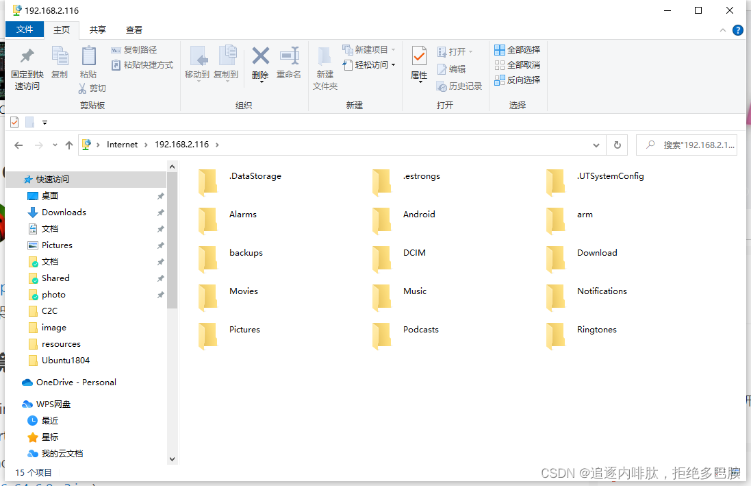Screen dimensions: 751x486
Task: Click the Refresh button
Action: pyautogui.click(x=618, y=145)
